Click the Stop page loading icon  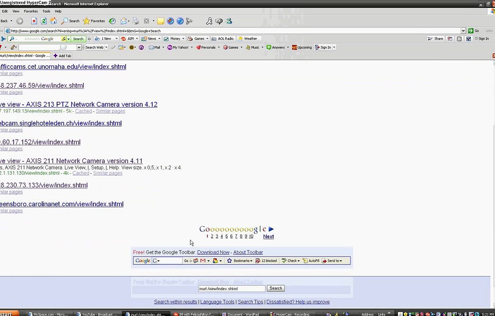point(34,21)
